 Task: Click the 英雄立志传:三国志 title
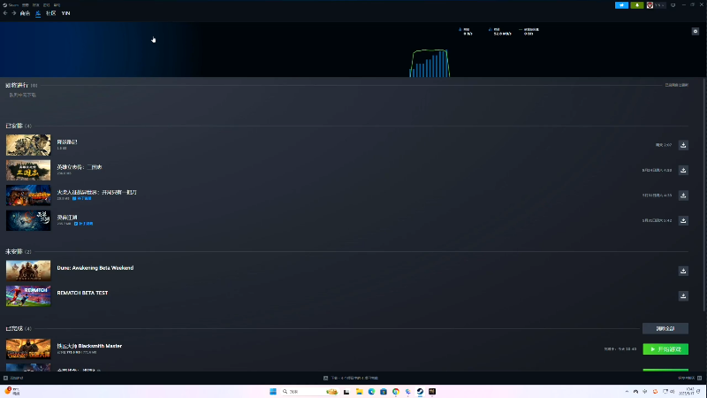click(x=80, y=167)
